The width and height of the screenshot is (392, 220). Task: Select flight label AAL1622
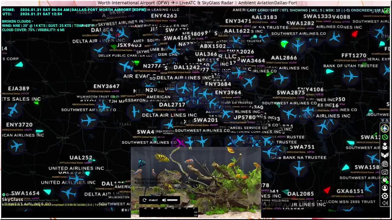click(237, 31)
